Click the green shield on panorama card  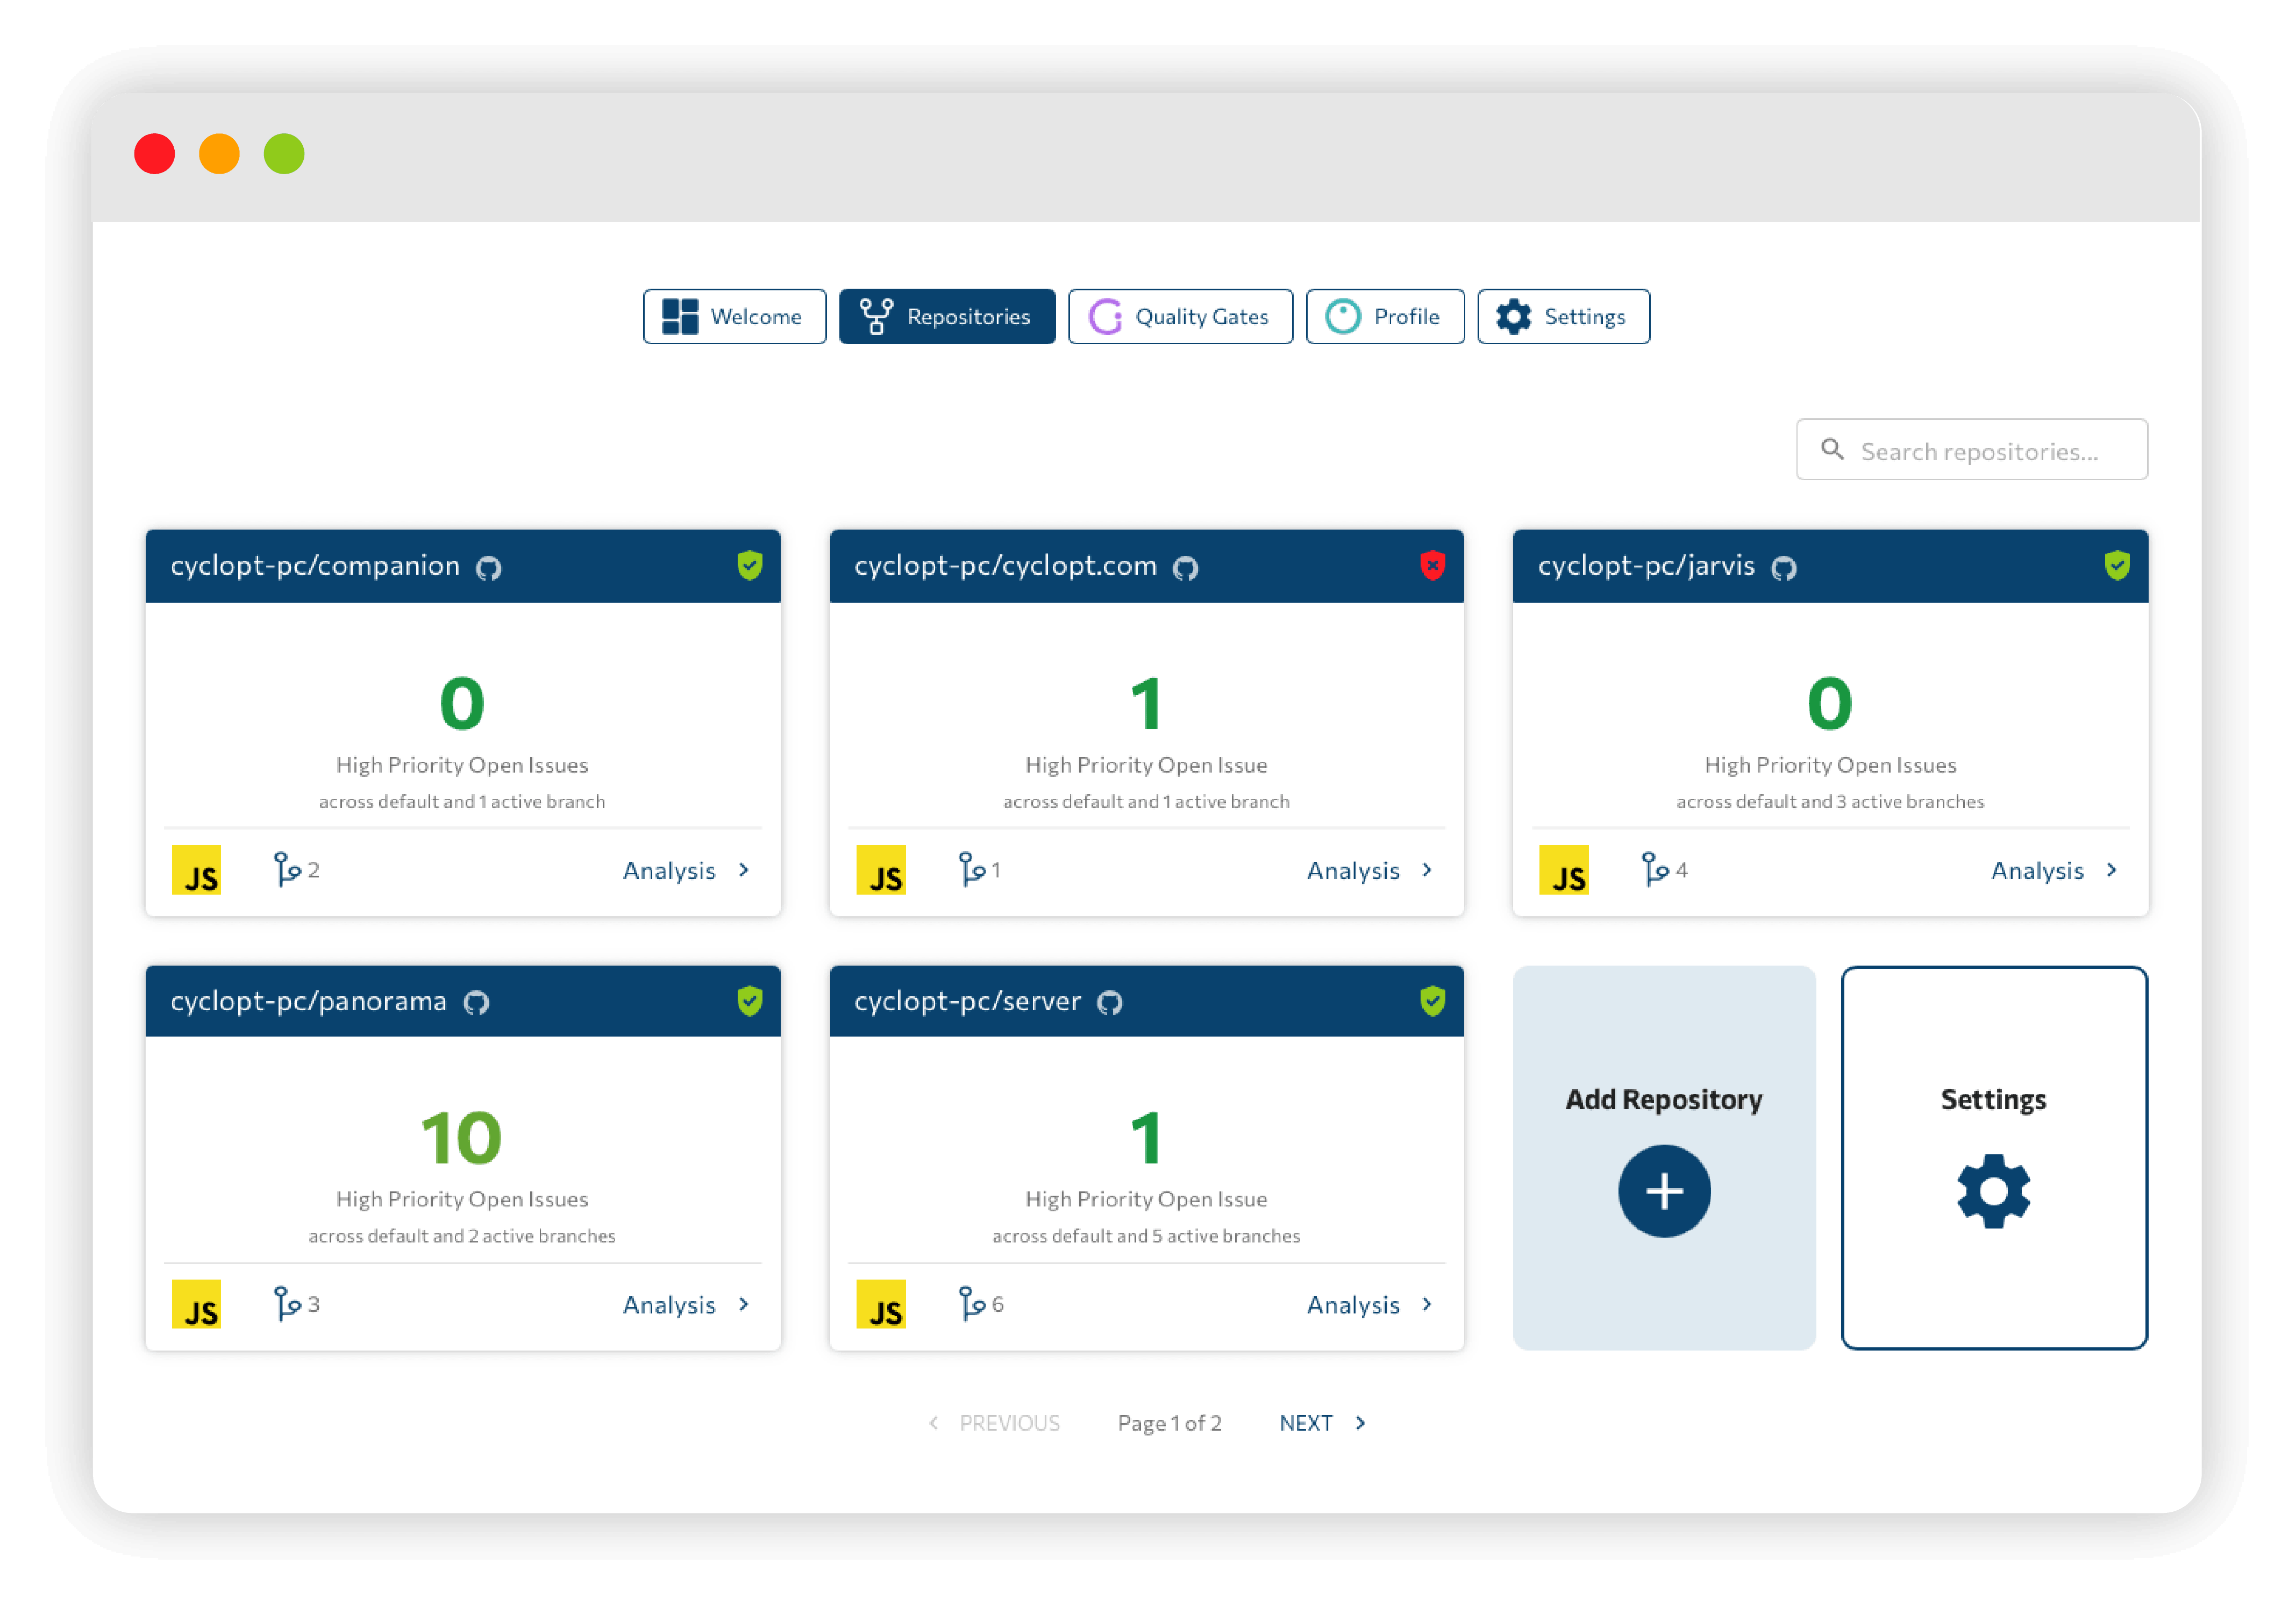749,1001
